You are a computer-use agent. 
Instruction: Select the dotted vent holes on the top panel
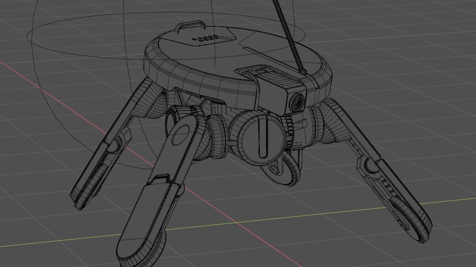coord(205,37)
